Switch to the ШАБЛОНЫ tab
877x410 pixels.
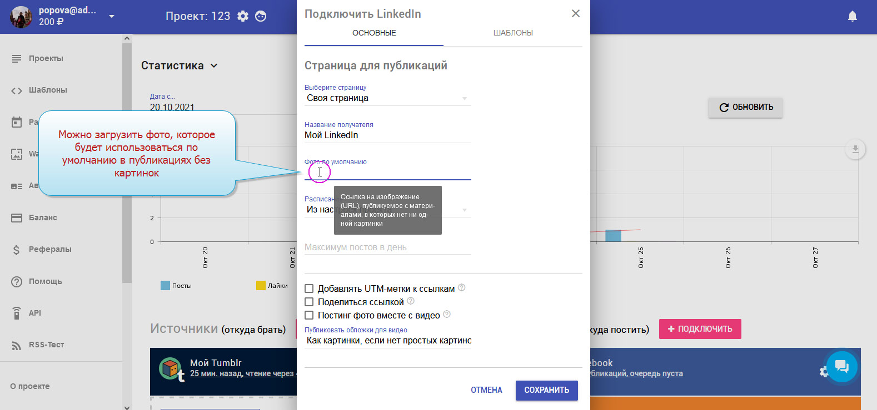(x=513, y=33)
